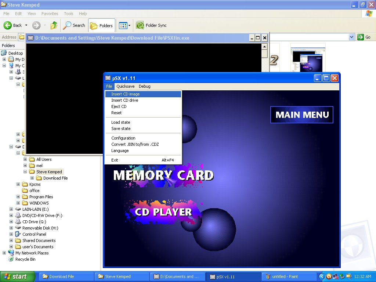This screenshot has height=282, width=376.
Task: Click the screenshot thumbnail in Explorer pane
Action: pyautogui.click(x=308, y=58)
